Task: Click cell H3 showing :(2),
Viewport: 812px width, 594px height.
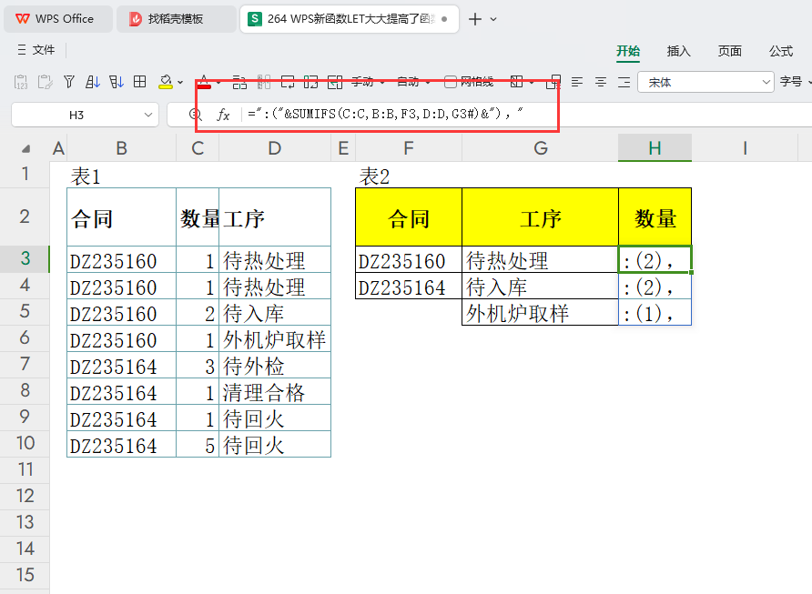Action: pos(655,259)
